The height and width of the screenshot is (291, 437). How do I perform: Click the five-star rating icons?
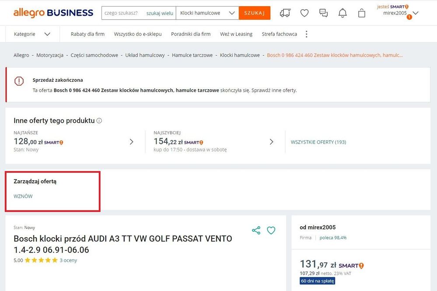[41, 260]
